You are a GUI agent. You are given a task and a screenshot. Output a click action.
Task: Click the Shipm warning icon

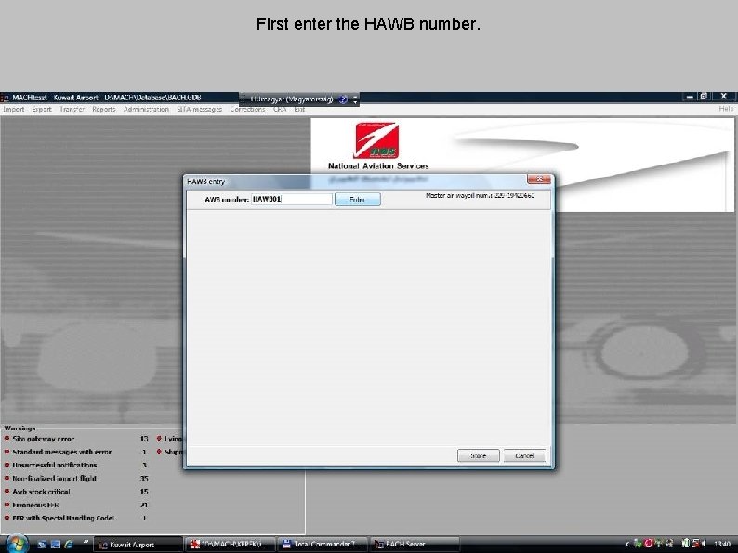click(159, 452)
